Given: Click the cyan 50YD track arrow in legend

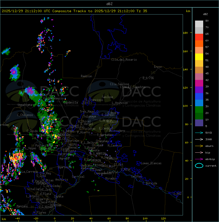Looking at the screenshot, I should point(199,133).
